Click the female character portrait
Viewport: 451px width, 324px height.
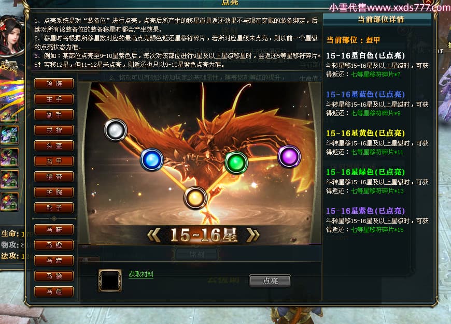coord(11,36)
